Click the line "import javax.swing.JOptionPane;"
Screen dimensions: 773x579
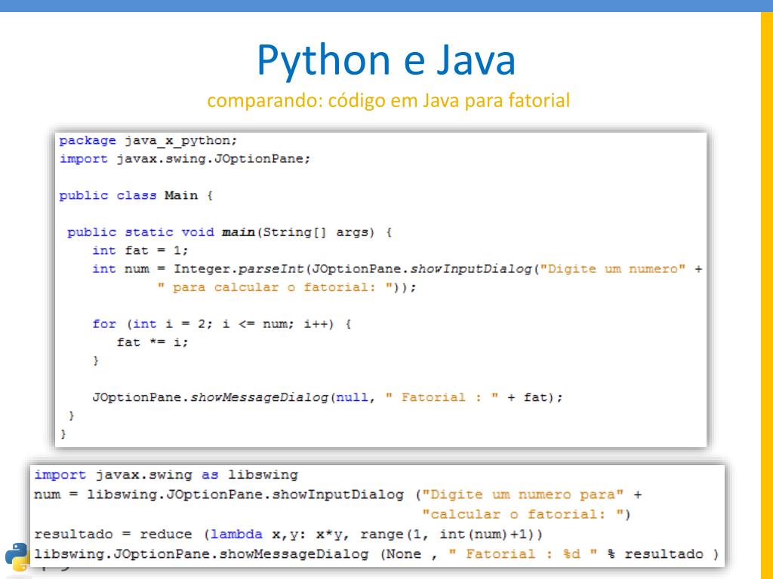tap(185, 159)
